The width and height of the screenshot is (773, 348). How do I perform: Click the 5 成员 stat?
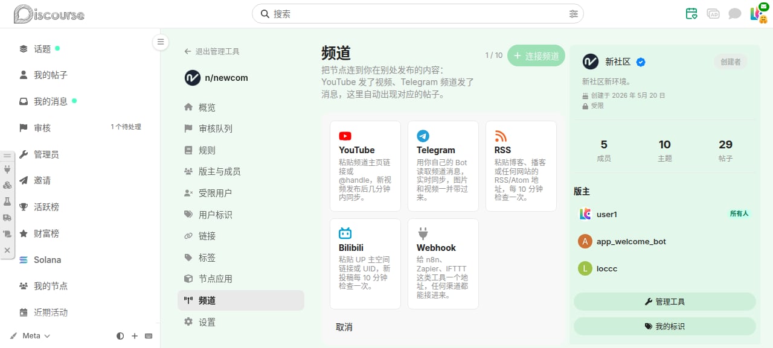pos(604,150)
